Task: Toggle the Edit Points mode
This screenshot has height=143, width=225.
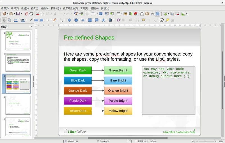Action: click(162, 20)
